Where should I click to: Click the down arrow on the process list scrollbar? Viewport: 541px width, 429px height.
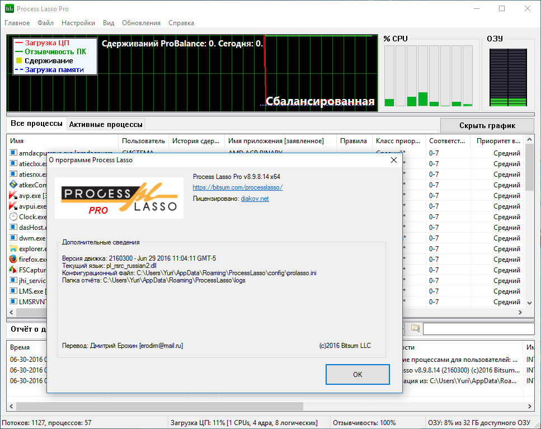coord(529,302)
